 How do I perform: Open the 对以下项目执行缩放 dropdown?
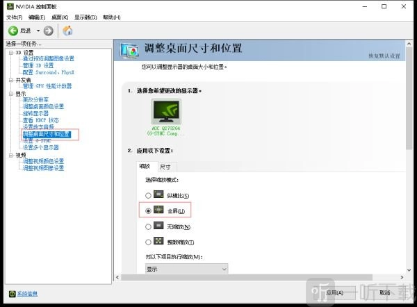pos(186,268)
